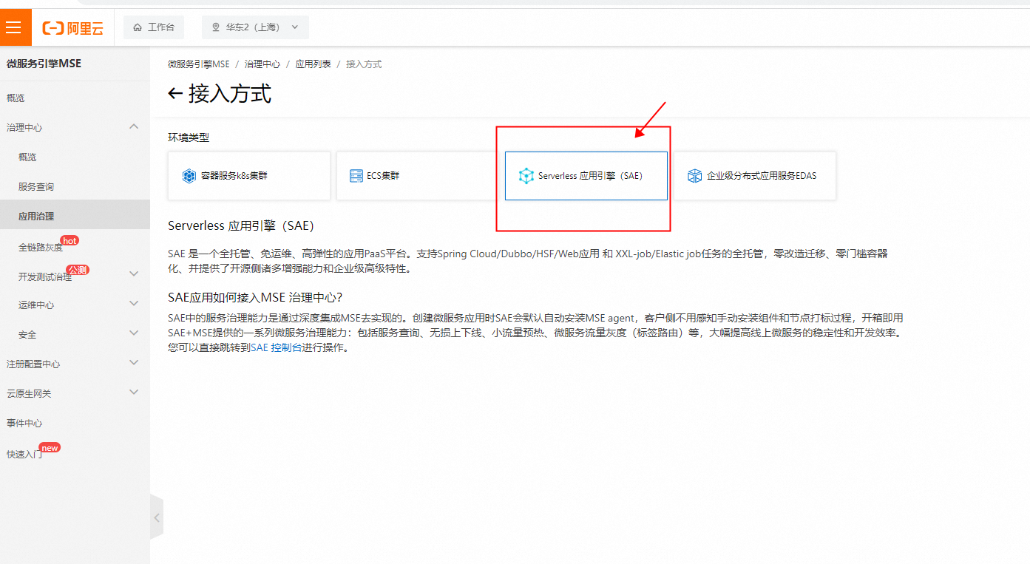Viewport: 1030px width, 564px height.
Task: Expand the 安全 chevron
Action: 134,333
